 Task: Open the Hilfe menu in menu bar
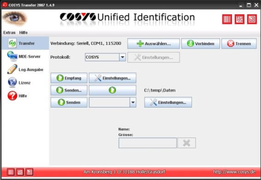tap(23, 32)
